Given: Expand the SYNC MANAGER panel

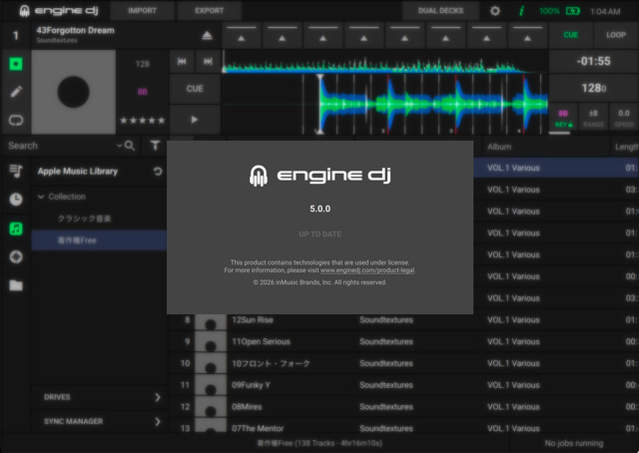Looking at the screenshot, I should [x=99, y=421].
